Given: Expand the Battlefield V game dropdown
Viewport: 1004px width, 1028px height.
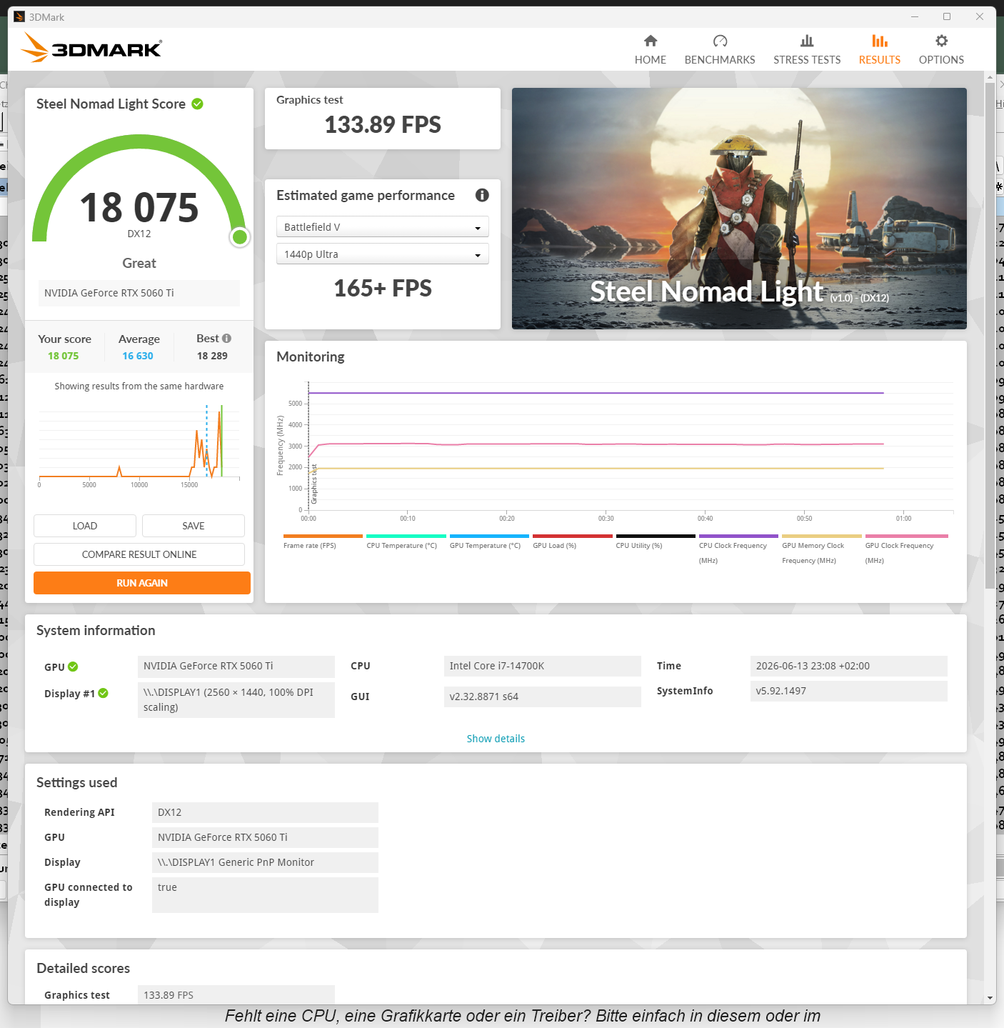Looking at the screenshot, I should [x=382, y=227].
